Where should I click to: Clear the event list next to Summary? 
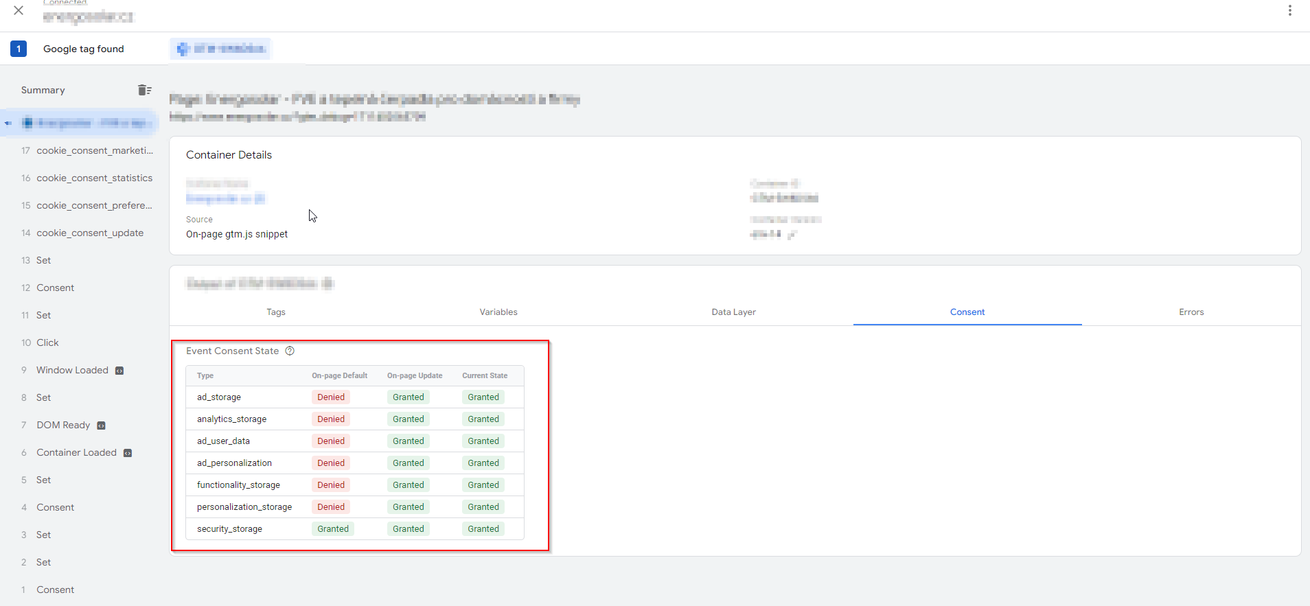(144, 90)
